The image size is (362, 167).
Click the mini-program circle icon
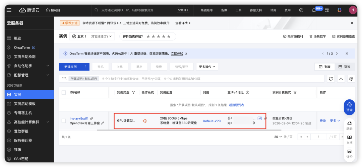click(x=301, y=10)
